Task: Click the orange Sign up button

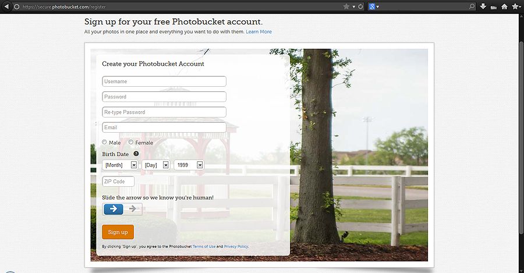Action: tap(118, 232)
